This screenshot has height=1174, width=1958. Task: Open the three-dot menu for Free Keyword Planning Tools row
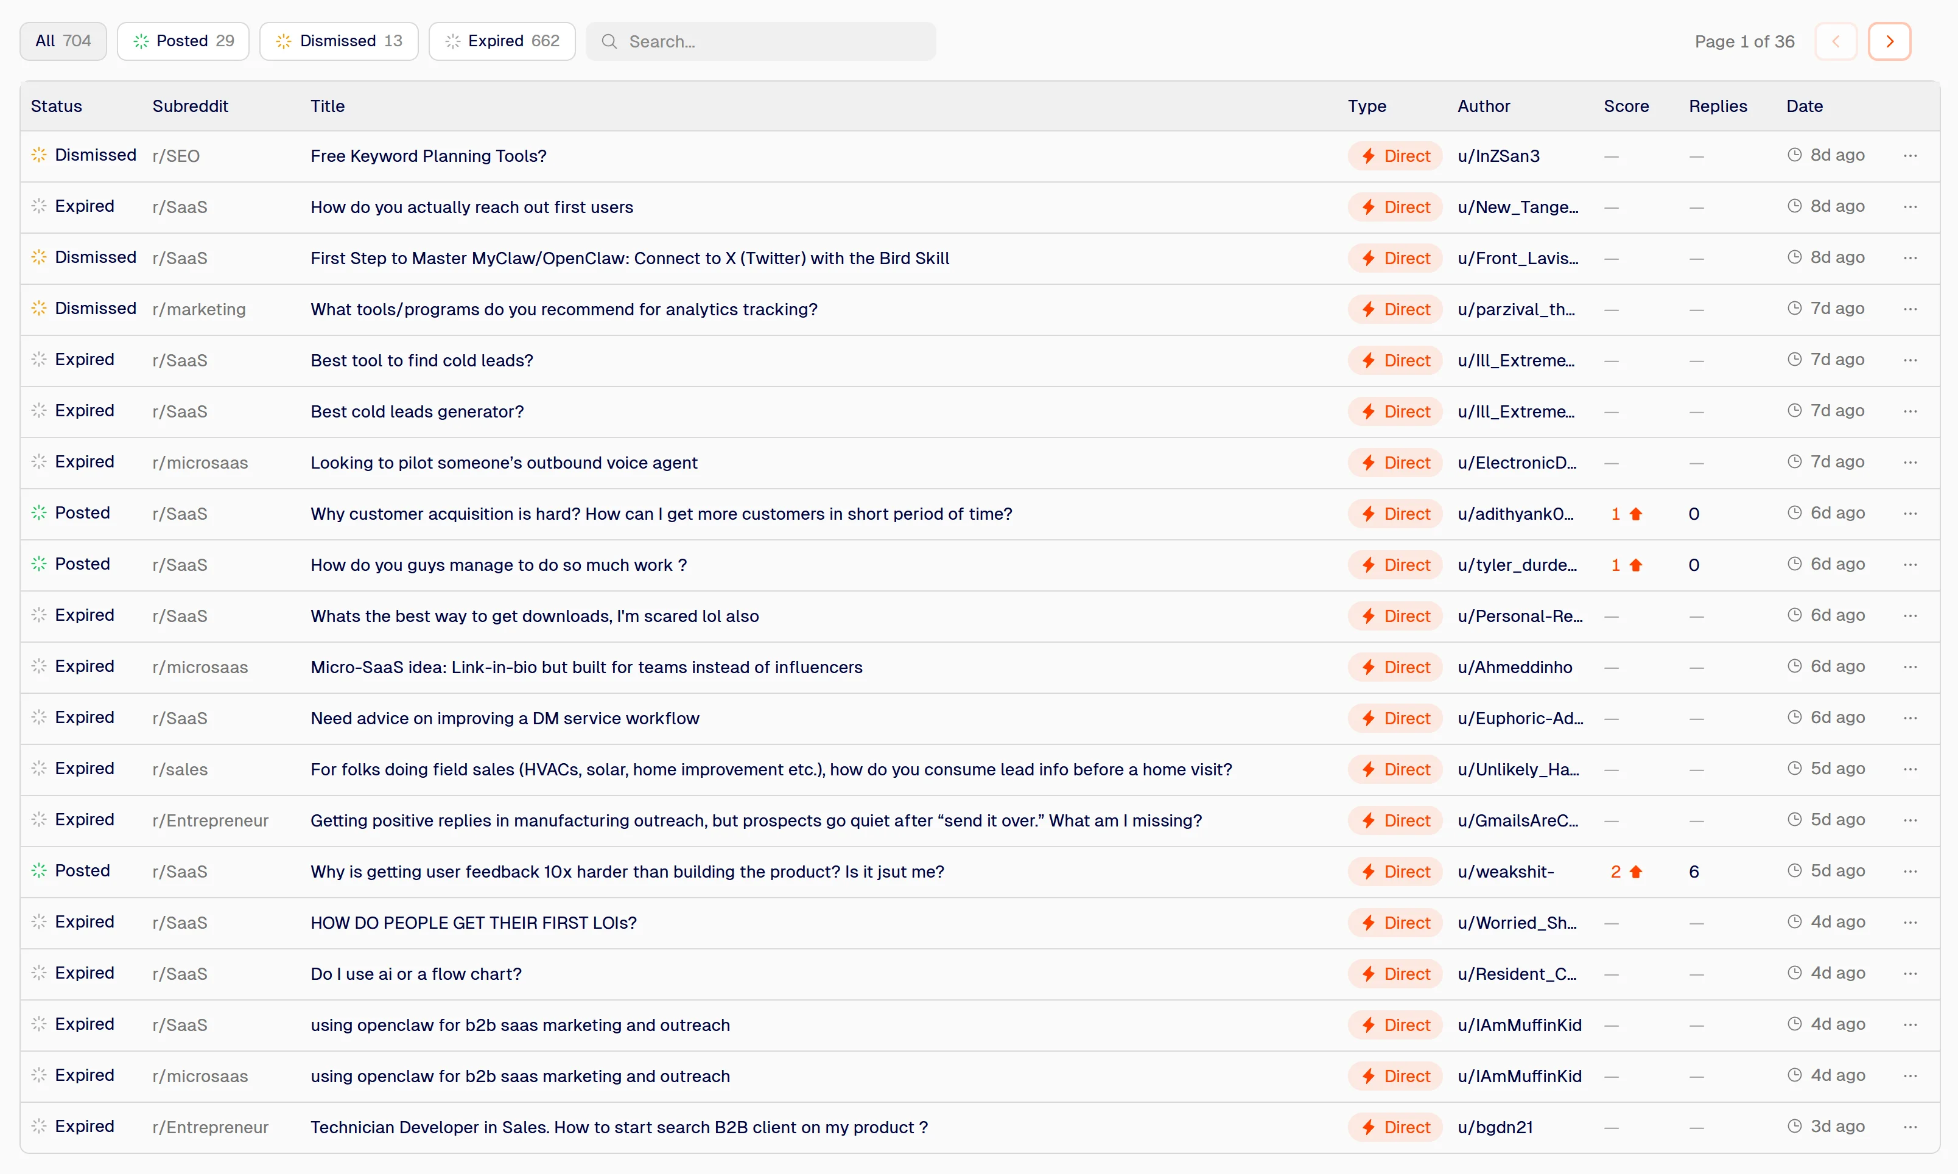1910,156
